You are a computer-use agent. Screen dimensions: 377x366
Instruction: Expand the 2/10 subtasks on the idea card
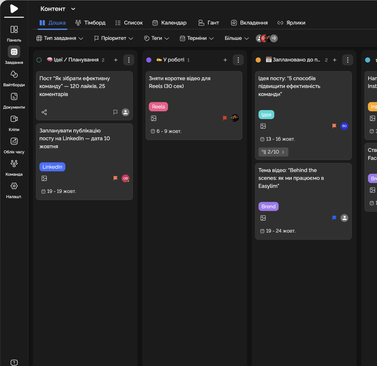(x=273, y=152)
